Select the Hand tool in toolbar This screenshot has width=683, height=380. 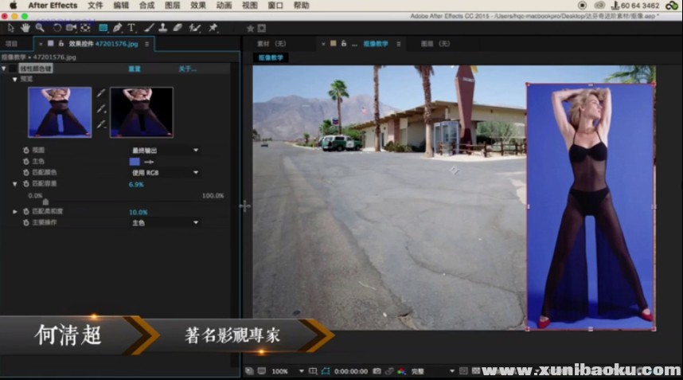pyautogui.click(x=25, y=27)
